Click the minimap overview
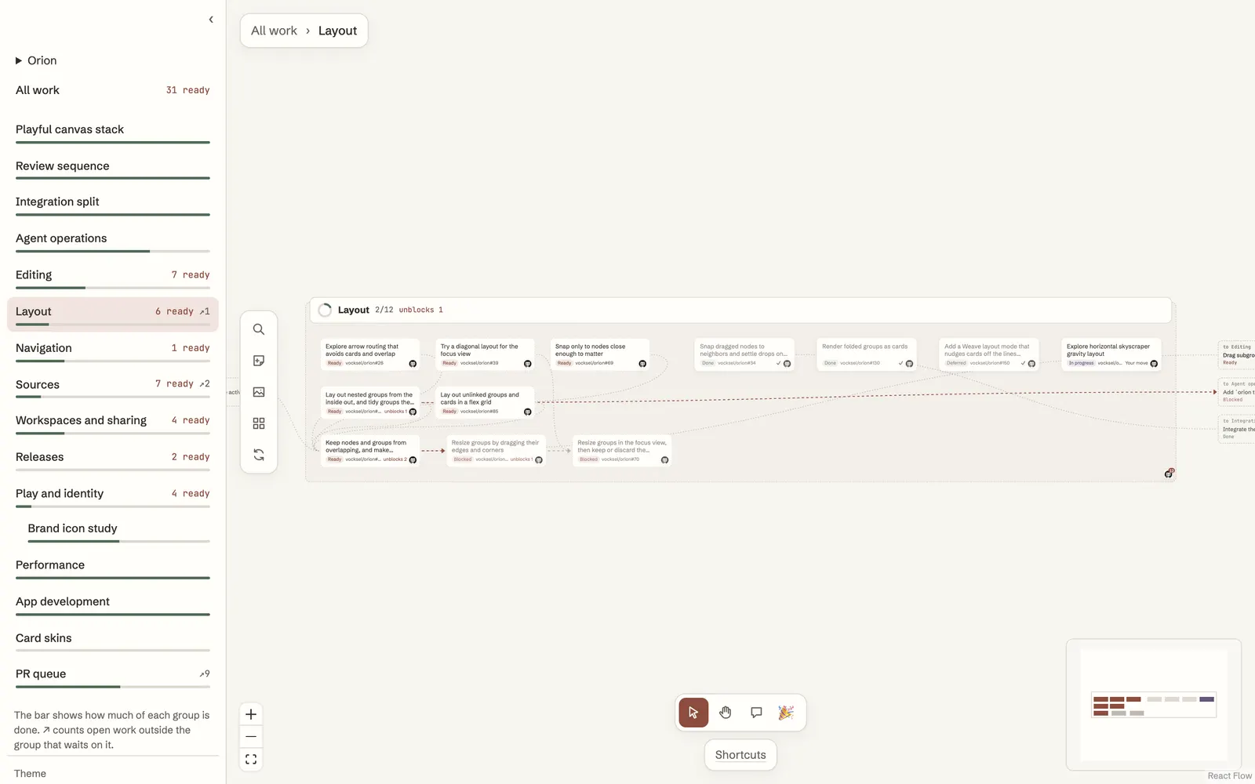This screenshot has width=1255, height=784. click(1154, 705)
